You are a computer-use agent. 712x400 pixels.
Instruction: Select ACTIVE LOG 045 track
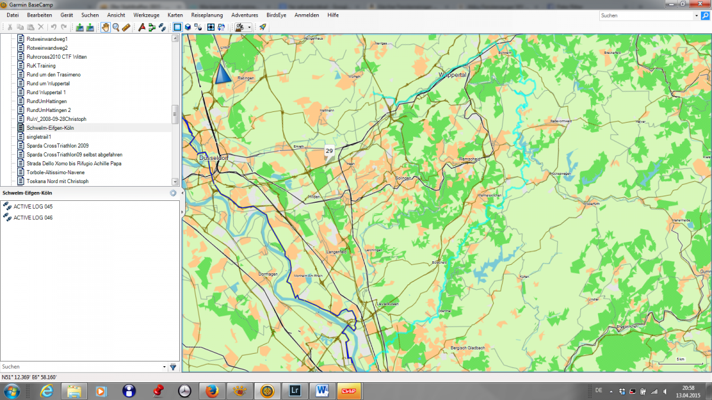click(33, 206)
